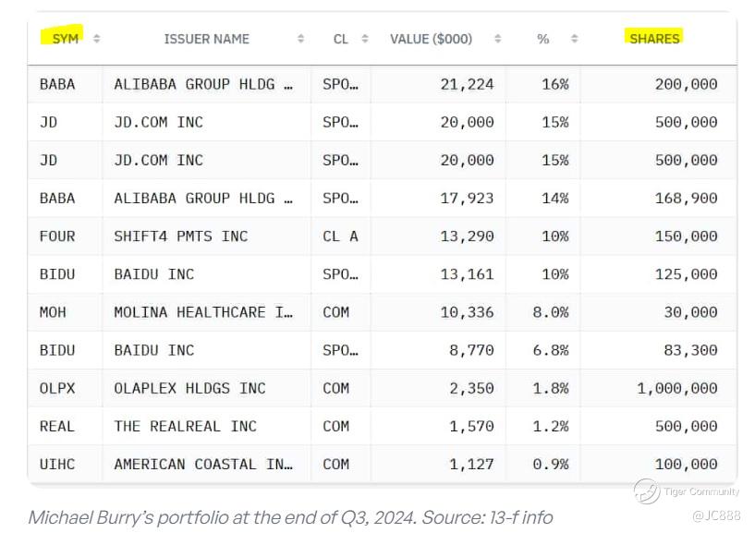Click the FOUR ticker symbol
Viewport: 755px width, 533px height.
pyautogui.click(x=57, y=236)
